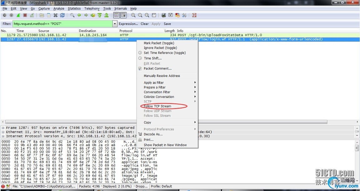Open capture options toolbar icon
Viewport: 360px width, 191px height.
pyautogui.click(x=12, y=15)
